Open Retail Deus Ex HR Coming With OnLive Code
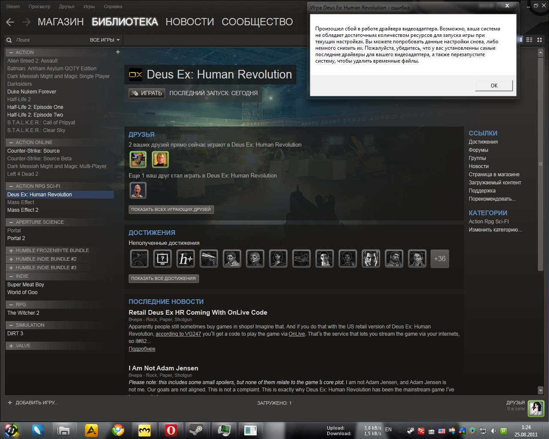This screenshot has width=549, height=439. [x=198, y=313]
